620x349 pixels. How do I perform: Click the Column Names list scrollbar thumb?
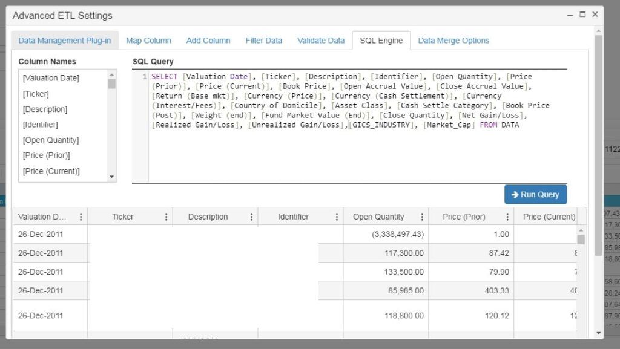coord(112,83)
